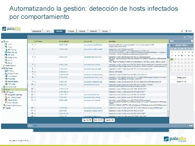Click the commit lock icon beside Save
Image resolution: width=195 pixels, height=146 pixels.
tap(182, 31)
